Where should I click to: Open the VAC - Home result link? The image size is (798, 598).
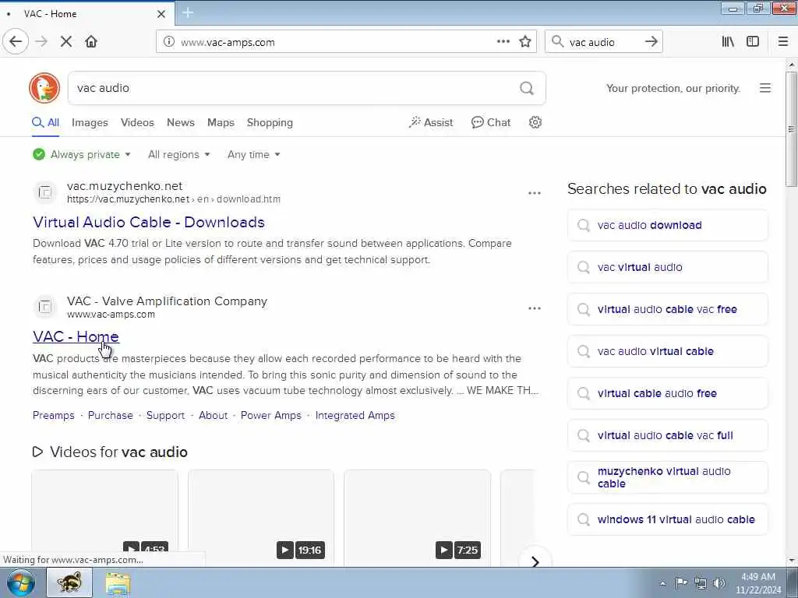tap(76, 336)
